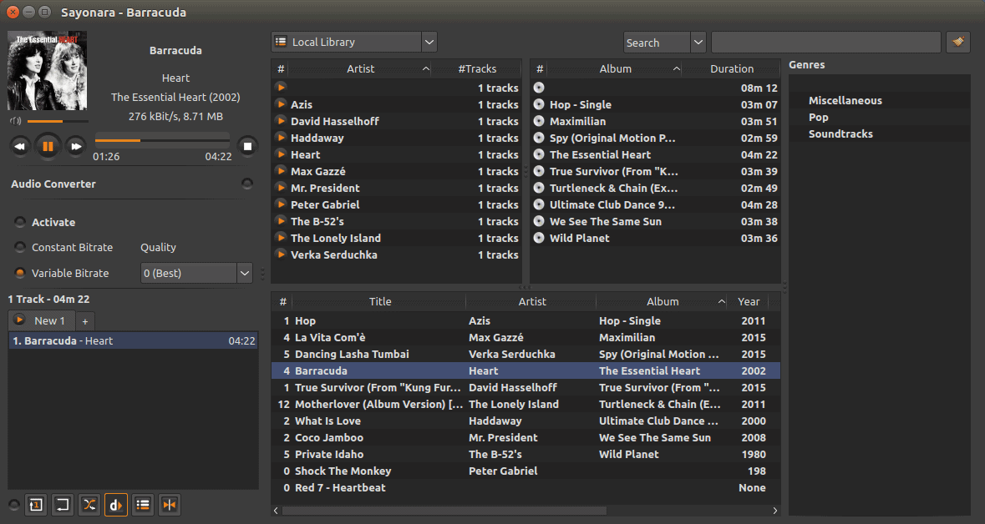Add a new playlist tab with plus
Screen dimensions: 985x524
[85, 321]
